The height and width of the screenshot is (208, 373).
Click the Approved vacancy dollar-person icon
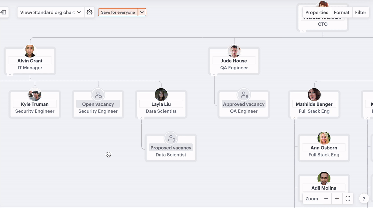244,95
